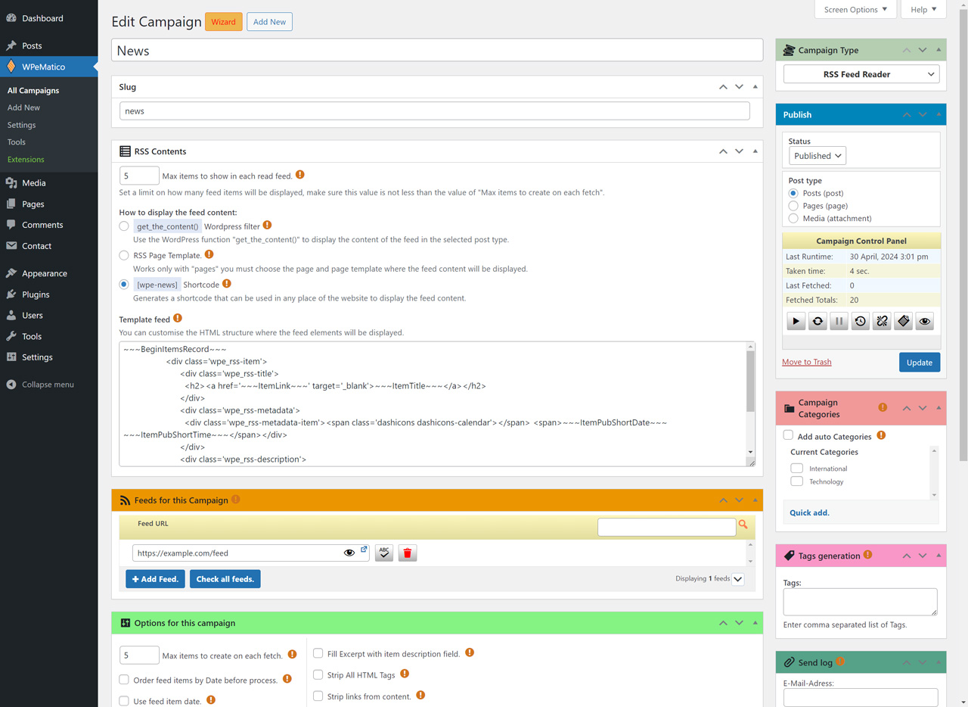Click the ABC check feed icon

coord(384,553)
